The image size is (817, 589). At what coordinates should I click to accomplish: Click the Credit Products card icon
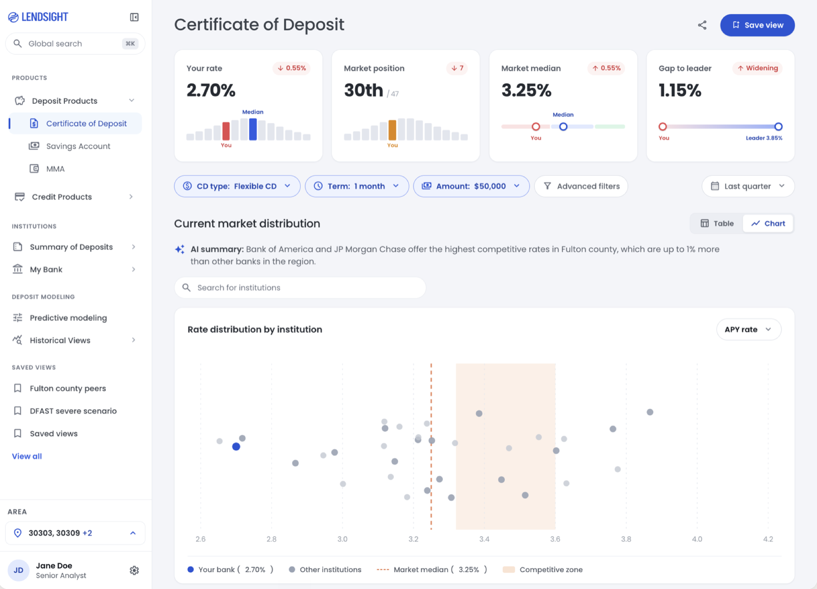pos(20,197)
